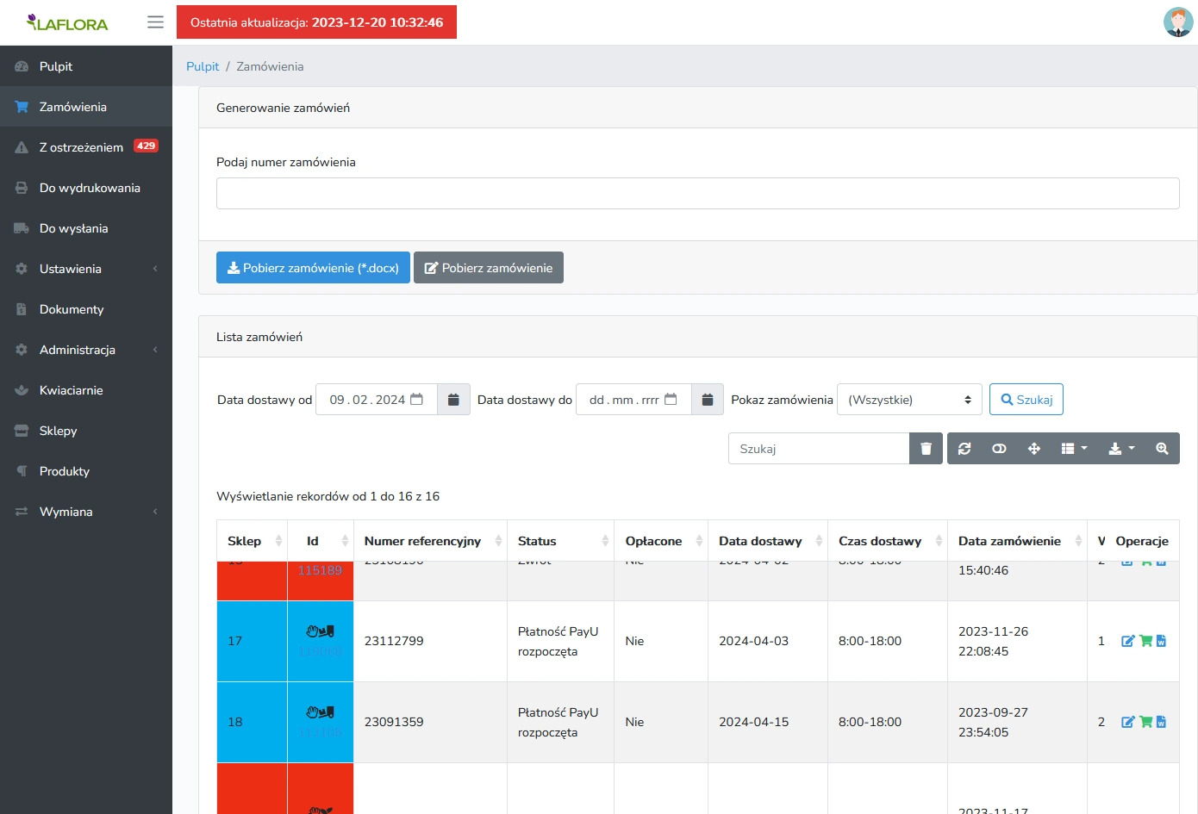Click the Pulpit breadcrumb link
1198x814 pixels.
point(203,66)
